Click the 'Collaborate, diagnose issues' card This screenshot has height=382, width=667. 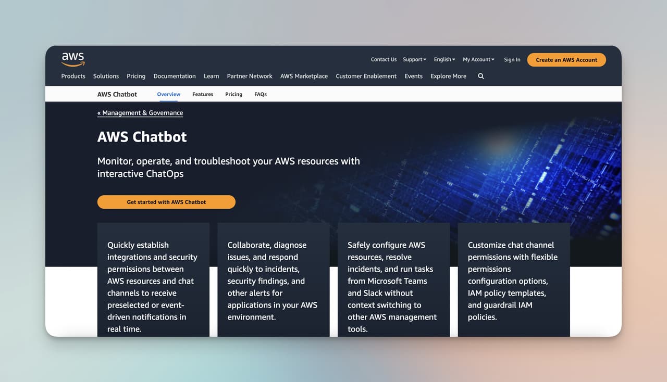pyautogui.click(x=274, y=279)
